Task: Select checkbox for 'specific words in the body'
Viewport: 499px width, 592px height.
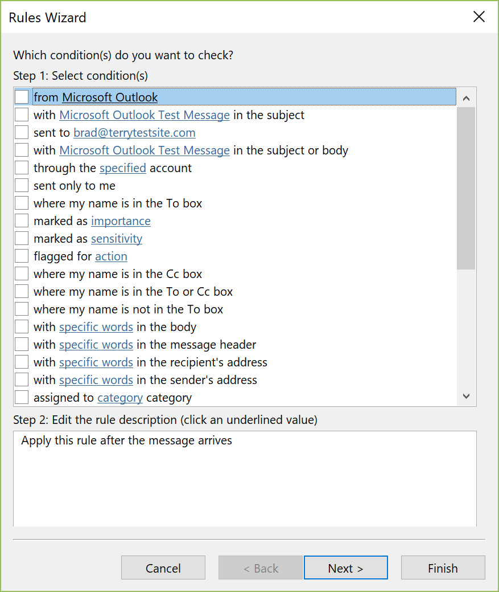Action: point(22,327)
